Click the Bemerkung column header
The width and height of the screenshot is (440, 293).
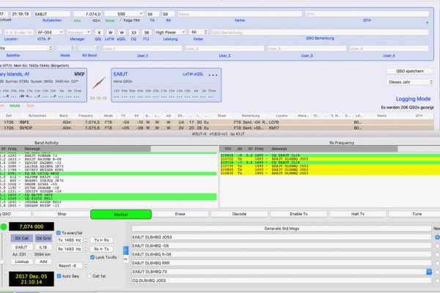[251, 116]
